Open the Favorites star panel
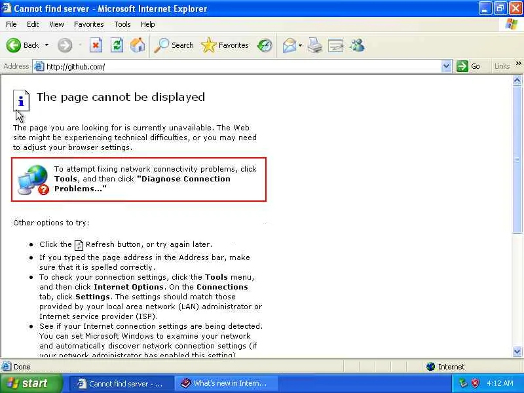Viewport: 524px width, 393px height. coord(225,45)
